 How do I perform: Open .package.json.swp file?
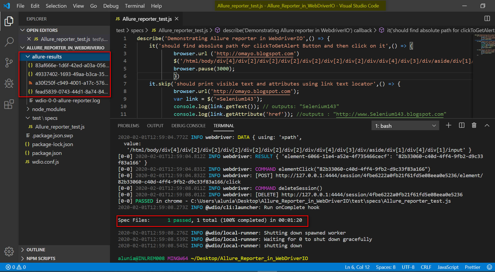[65, 135]
